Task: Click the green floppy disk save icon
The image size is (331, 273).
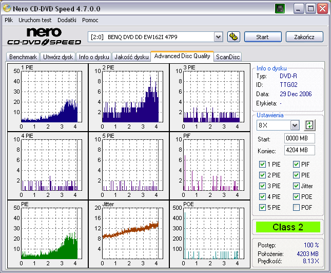Action: pos(280,9)
